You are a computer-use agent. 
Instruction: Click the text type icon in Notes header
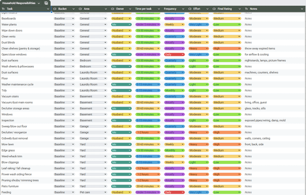coord(246,9)
